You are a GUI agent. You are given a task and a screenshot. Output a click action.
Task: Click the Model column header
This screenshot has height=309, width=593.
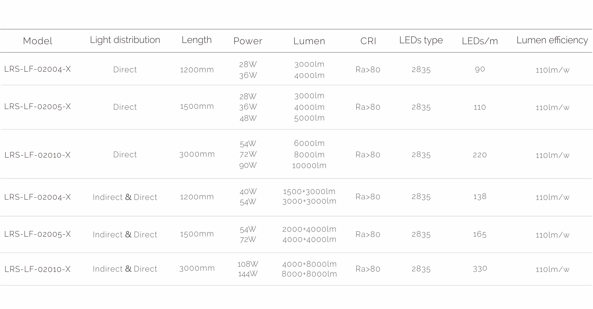pos(38,41)
